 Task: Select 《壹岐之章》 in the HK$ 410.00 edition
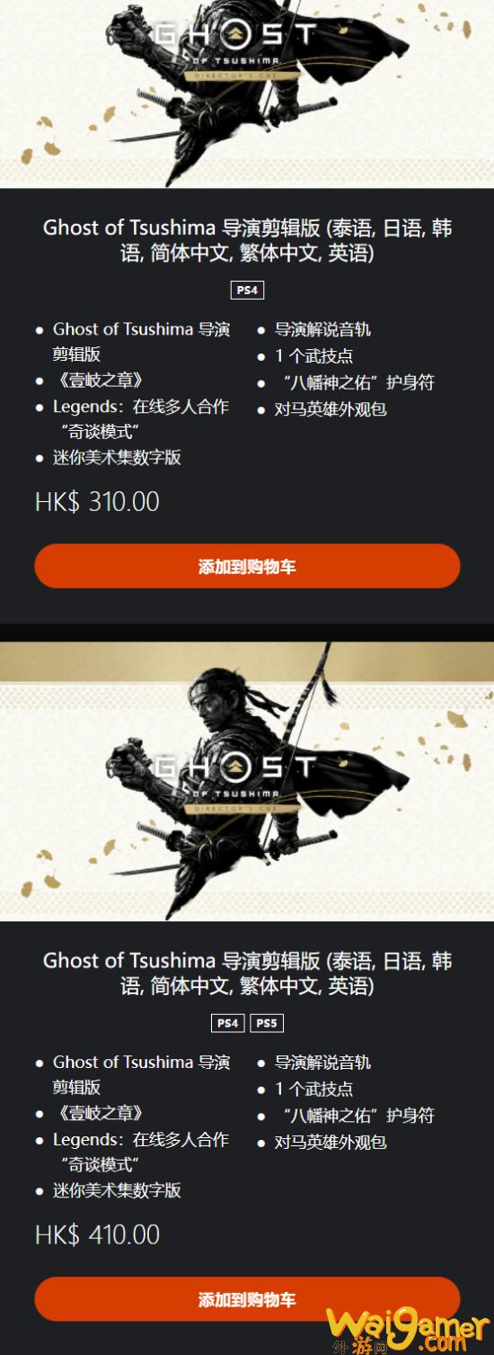pyautogui.click(x=98, y=1113)
